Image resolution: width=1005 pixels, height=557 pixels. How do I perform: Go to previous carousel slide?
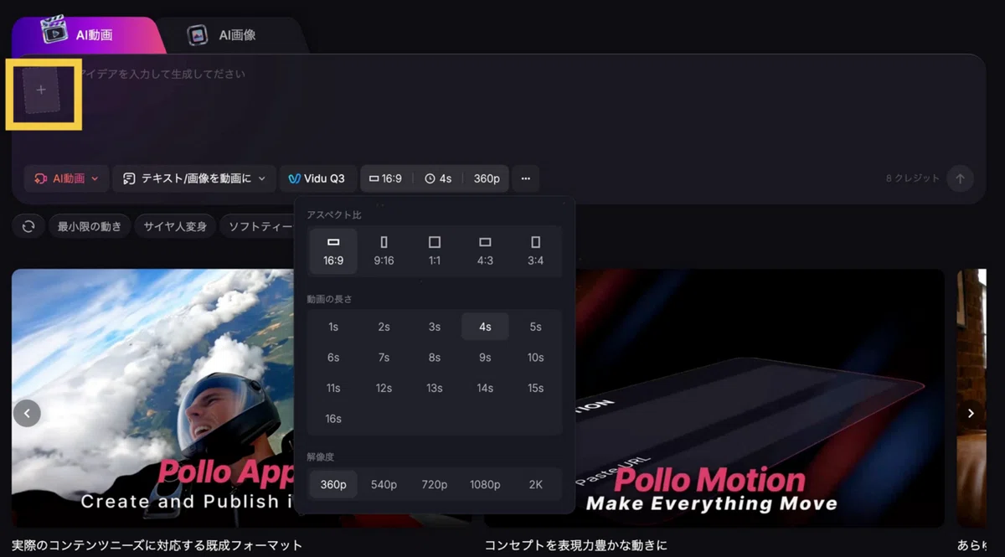click(x=27, y=413)
